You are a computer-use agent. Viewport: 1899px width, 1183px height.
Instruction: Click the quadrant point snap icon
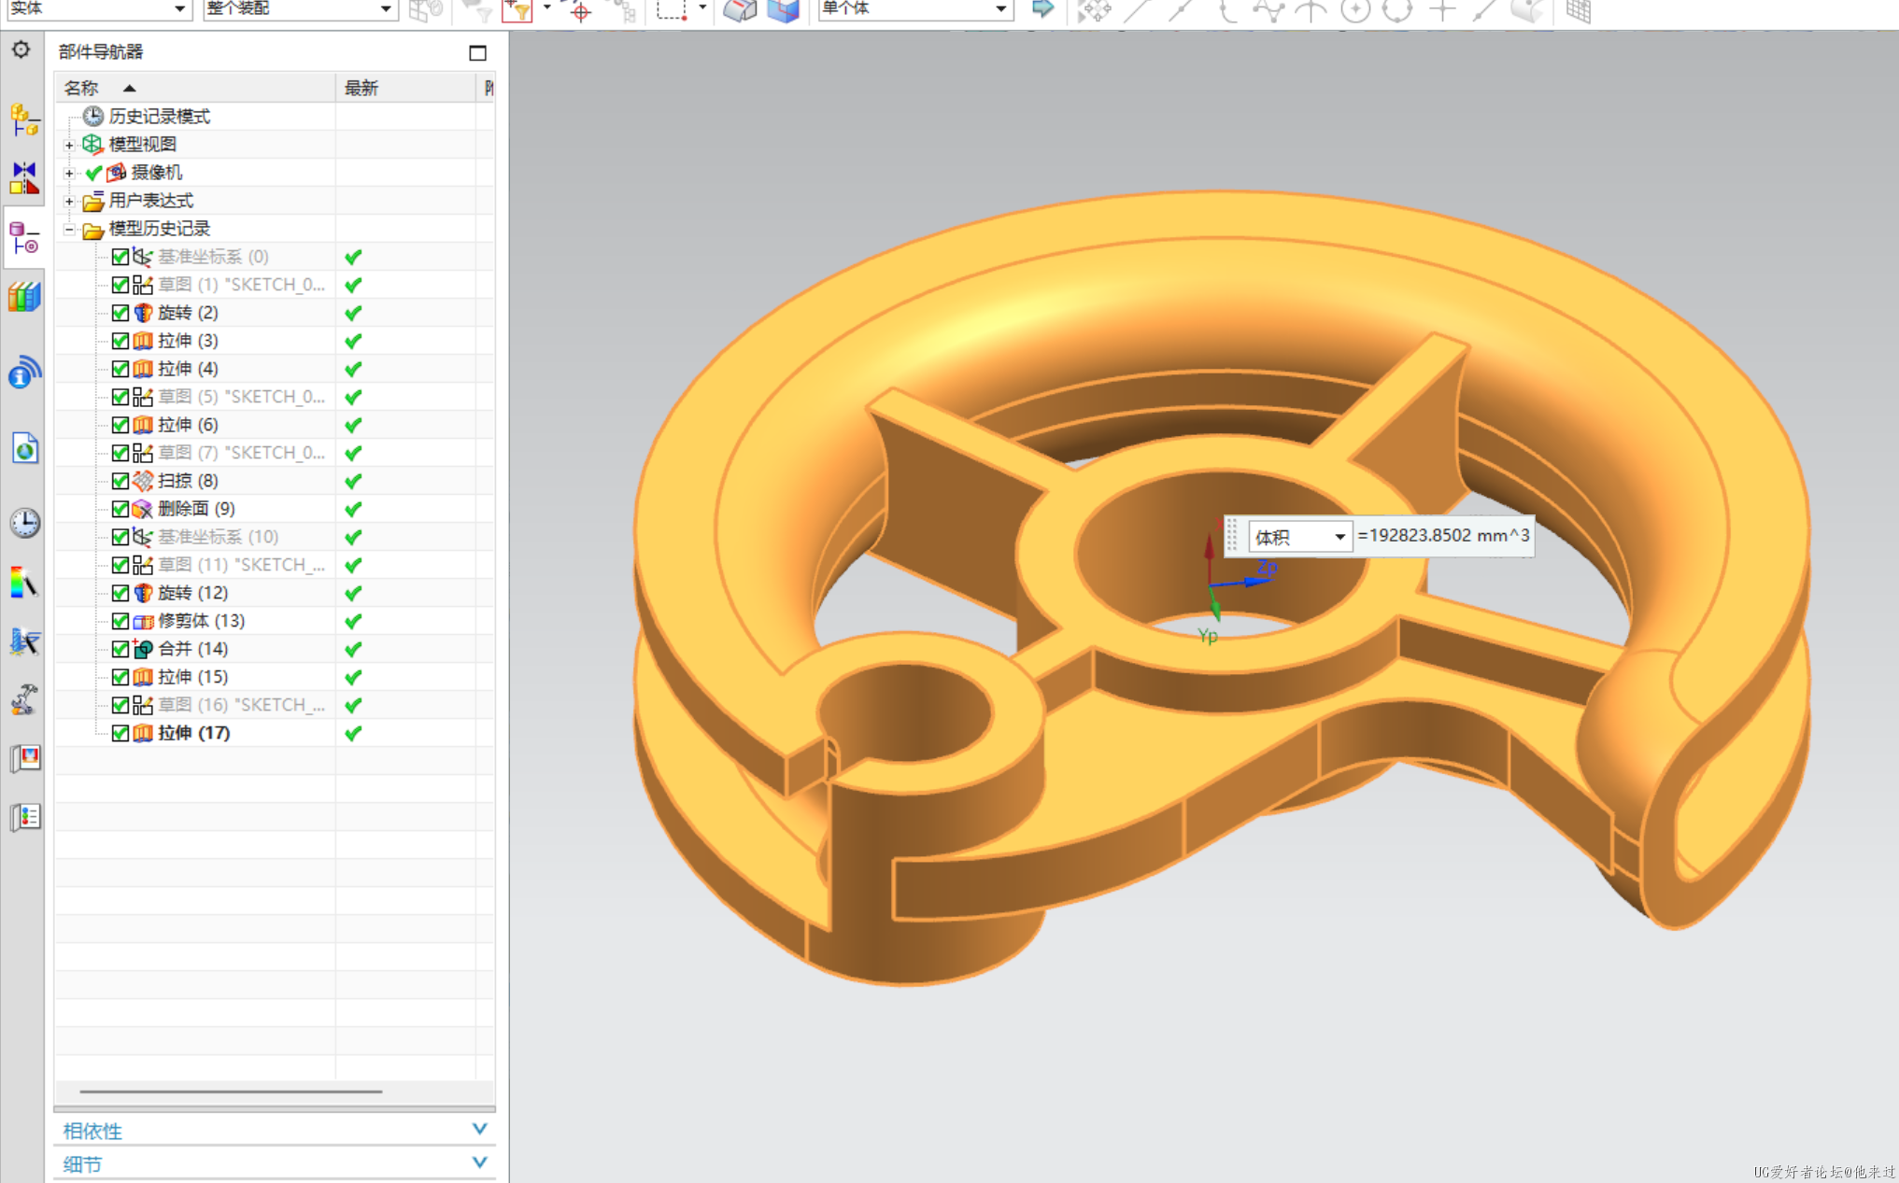(x=1397, y=10)
